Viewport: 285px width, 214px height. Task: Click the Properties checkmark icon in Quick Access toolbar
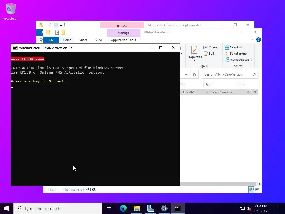point(57,32)
